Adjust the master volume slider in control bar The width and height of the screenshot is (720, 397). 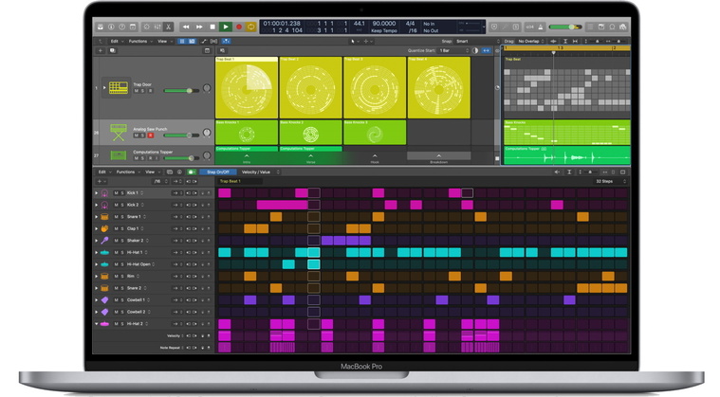[x=565, y=27]
